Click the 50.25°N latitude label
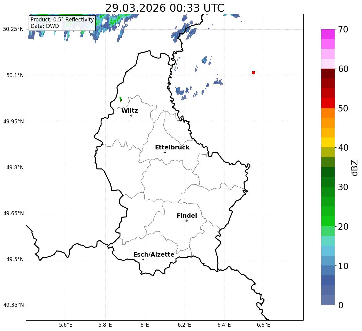 pyautogui.click(x=13, y=29)
